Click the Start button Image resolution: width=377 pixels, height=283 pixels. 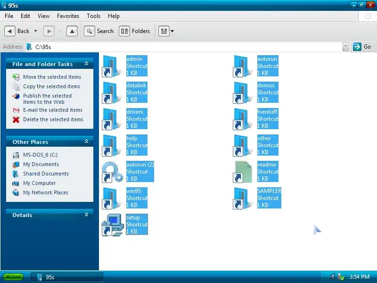[x=13, y=277]
